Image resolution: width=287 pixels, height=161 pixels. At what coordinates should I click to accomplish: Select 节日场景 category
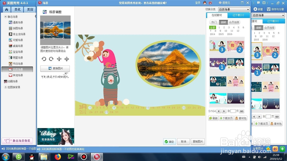click(x=16, y=64)
